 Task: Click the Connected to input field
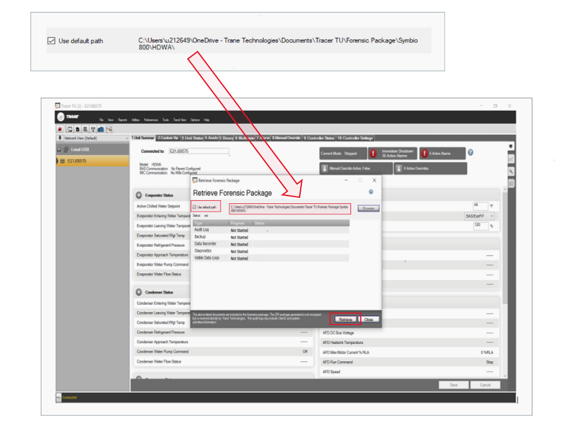tap(199, 151)
